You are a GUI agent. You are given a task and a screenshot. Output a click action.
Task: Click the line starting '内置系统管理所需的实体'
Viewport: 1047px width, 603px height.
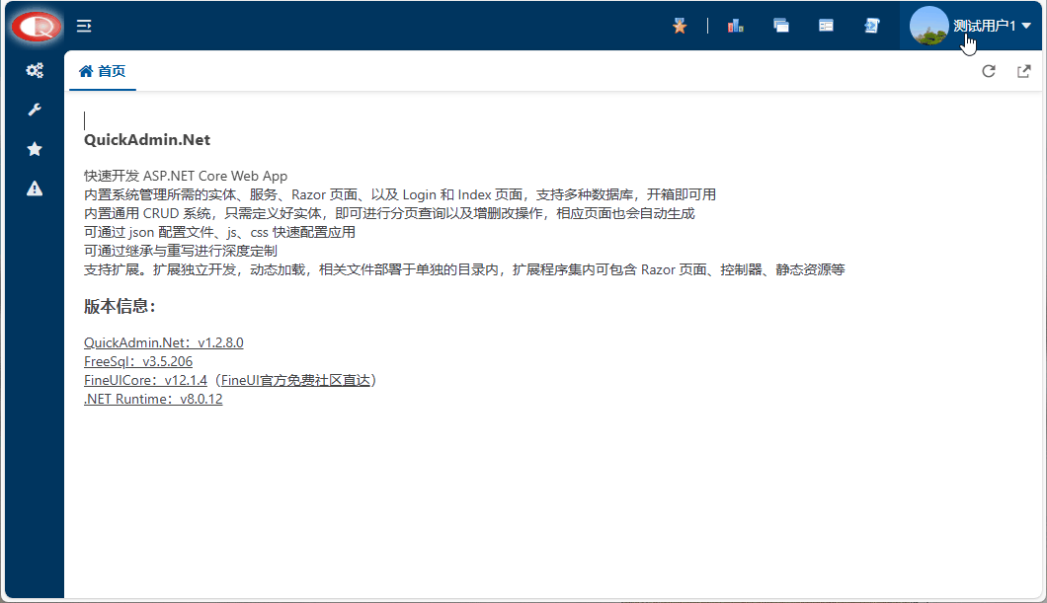click(x=400, y=194)
